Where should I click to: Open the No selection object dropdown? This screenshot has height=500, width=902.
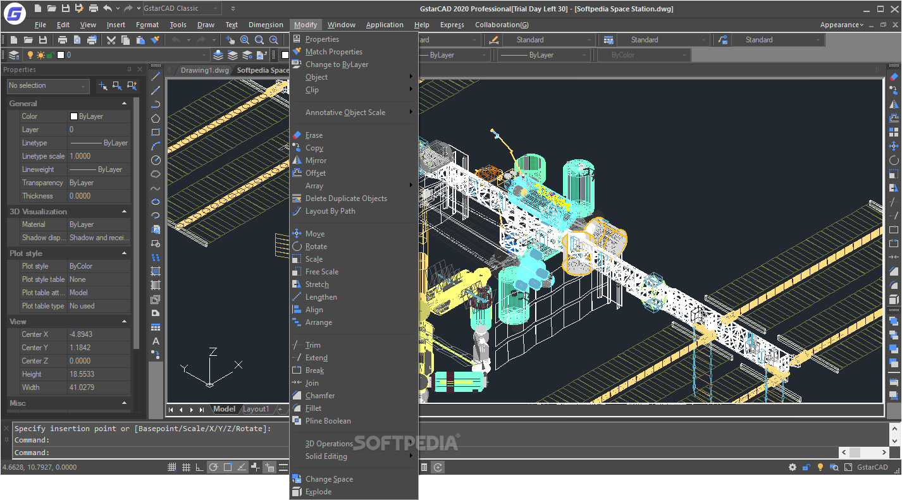tap(48, 86)
